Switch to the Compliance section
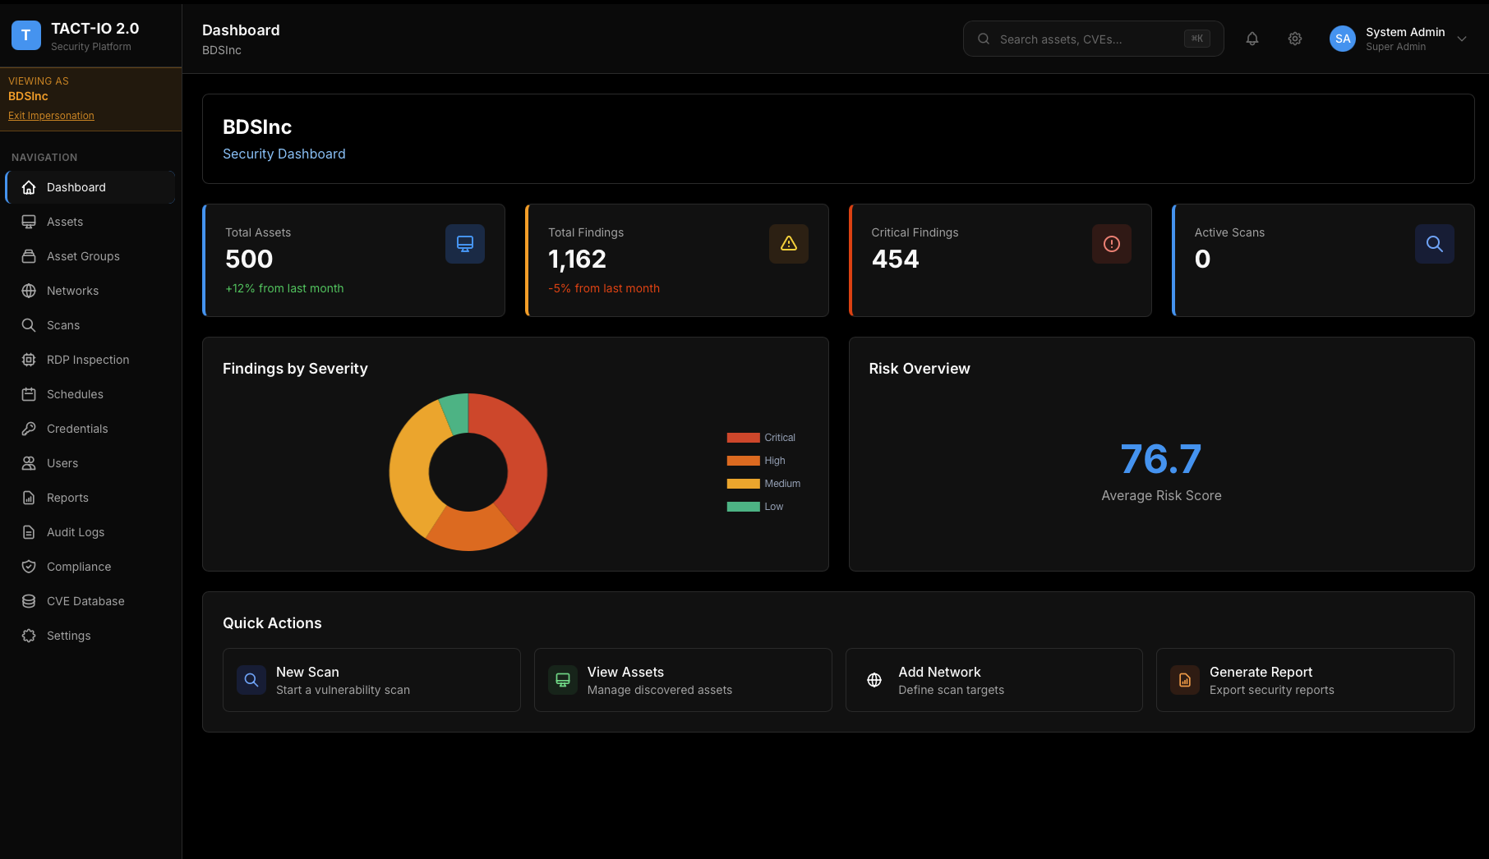The image size is (1489, 859). (x=78, y=566)
